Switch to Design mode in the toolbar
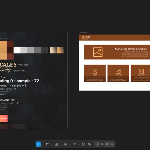This screenshot has height=150, width=150. pyautogui.click(x=102, y=144)
